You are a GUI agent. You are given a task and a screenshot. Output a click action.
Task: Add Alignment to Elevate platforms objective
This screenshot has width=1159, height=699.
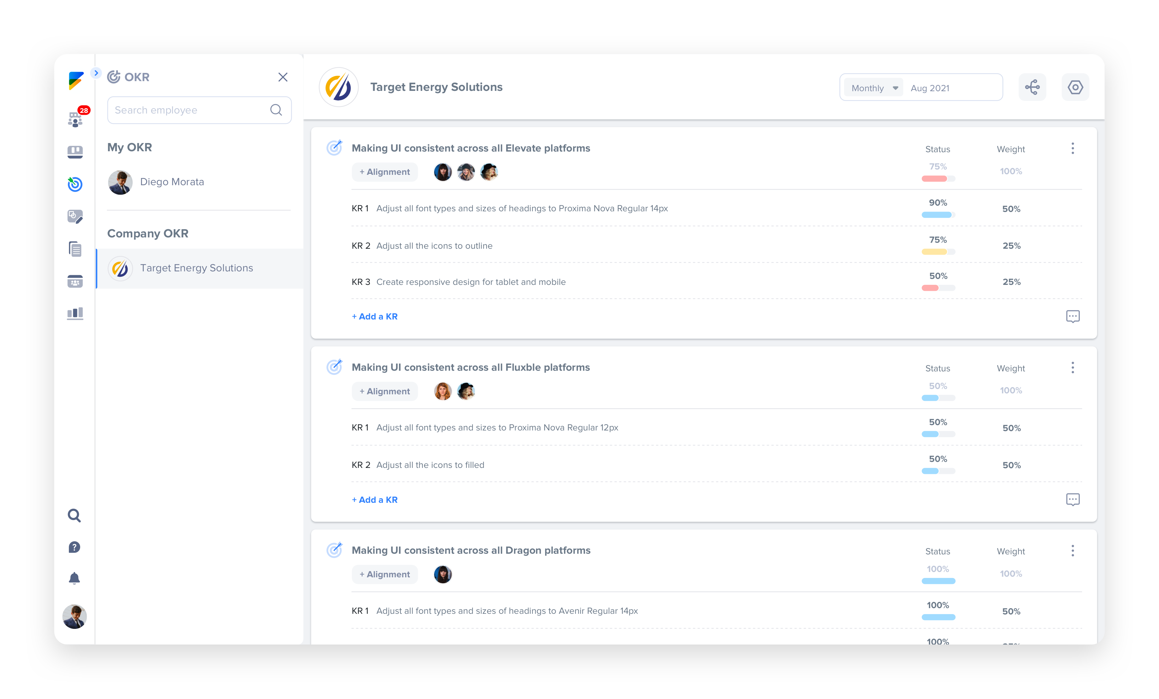385,172
